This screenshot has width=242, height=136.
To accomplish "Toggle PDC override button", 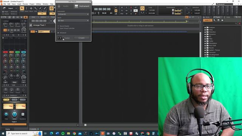I will 122,14.
